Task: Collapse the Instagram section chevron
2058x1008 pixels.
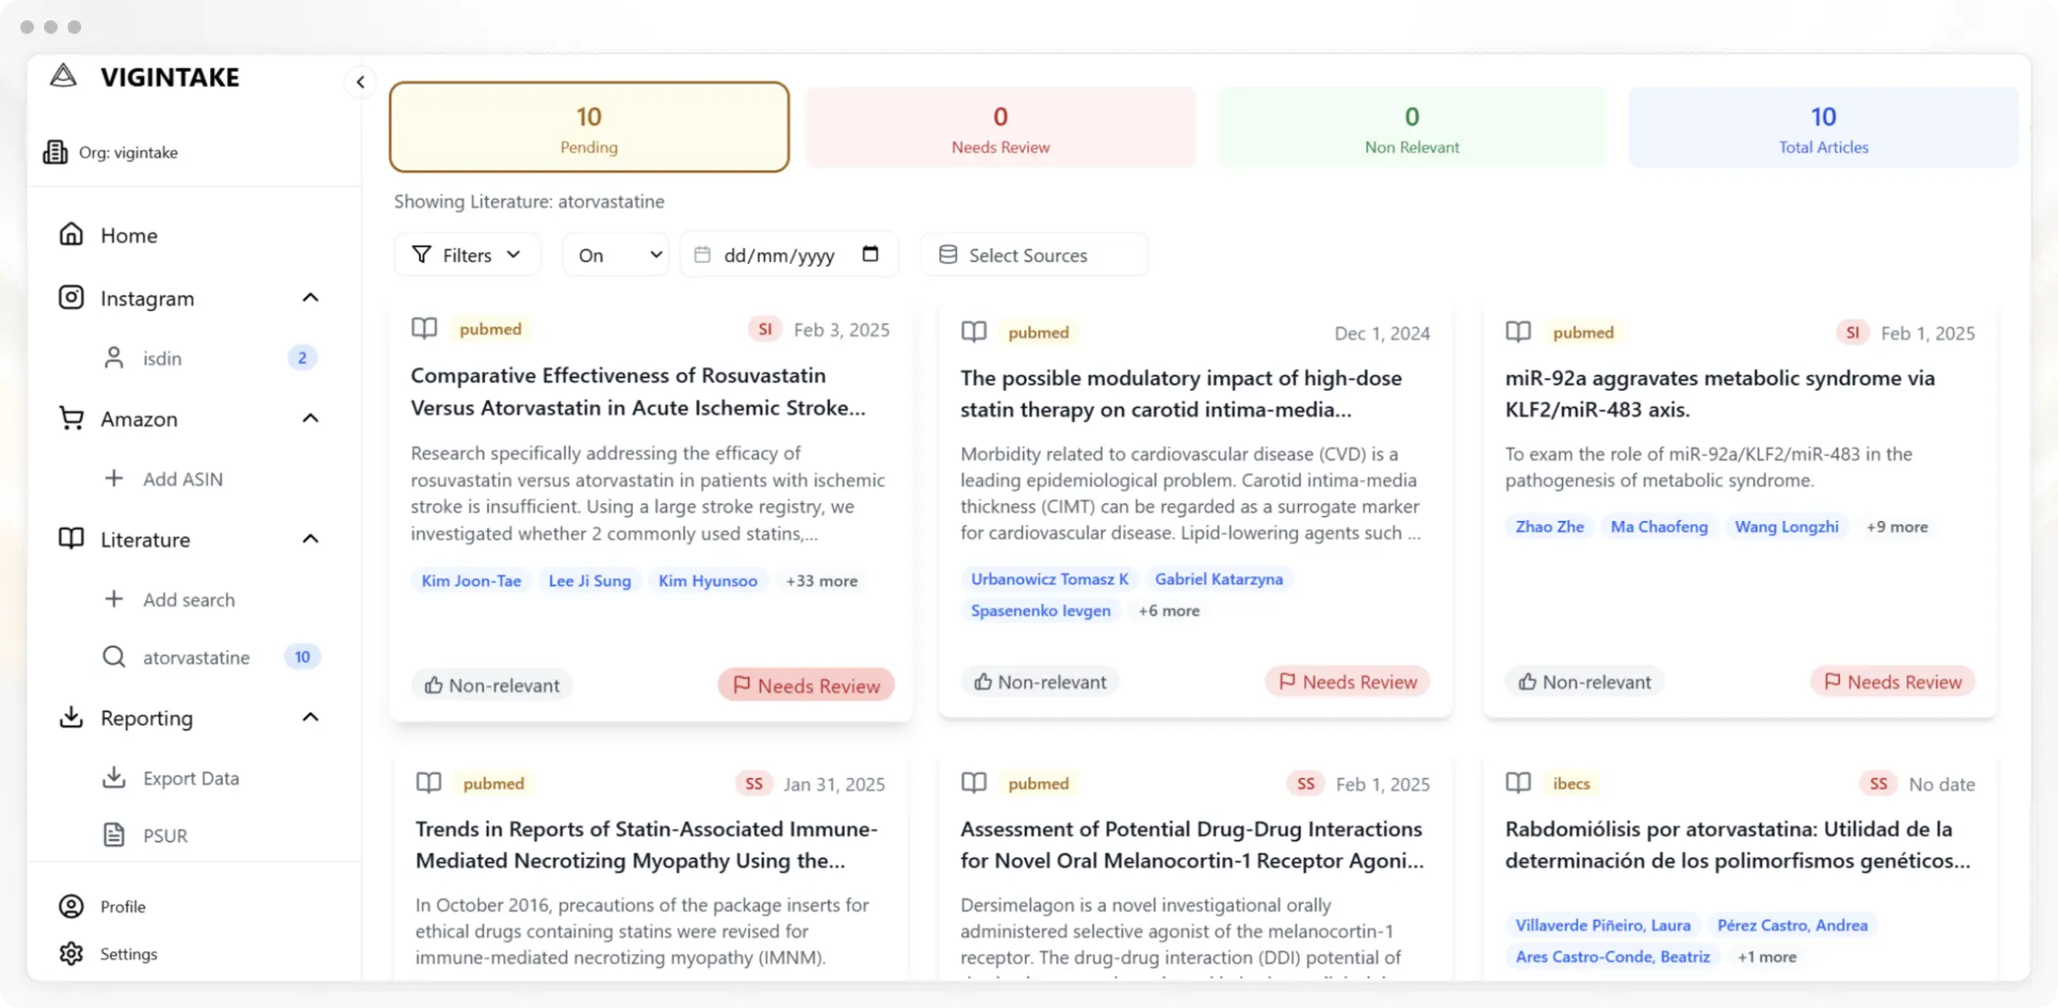Action: 311,298
